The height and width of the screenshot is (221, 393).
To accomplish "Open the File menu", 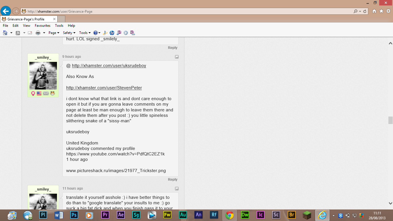I will [x=5, y=26].
